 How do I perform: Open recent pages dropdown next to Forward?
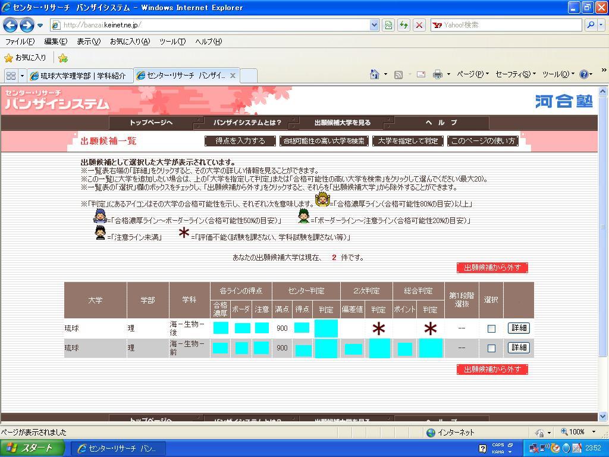pos(40,26)
